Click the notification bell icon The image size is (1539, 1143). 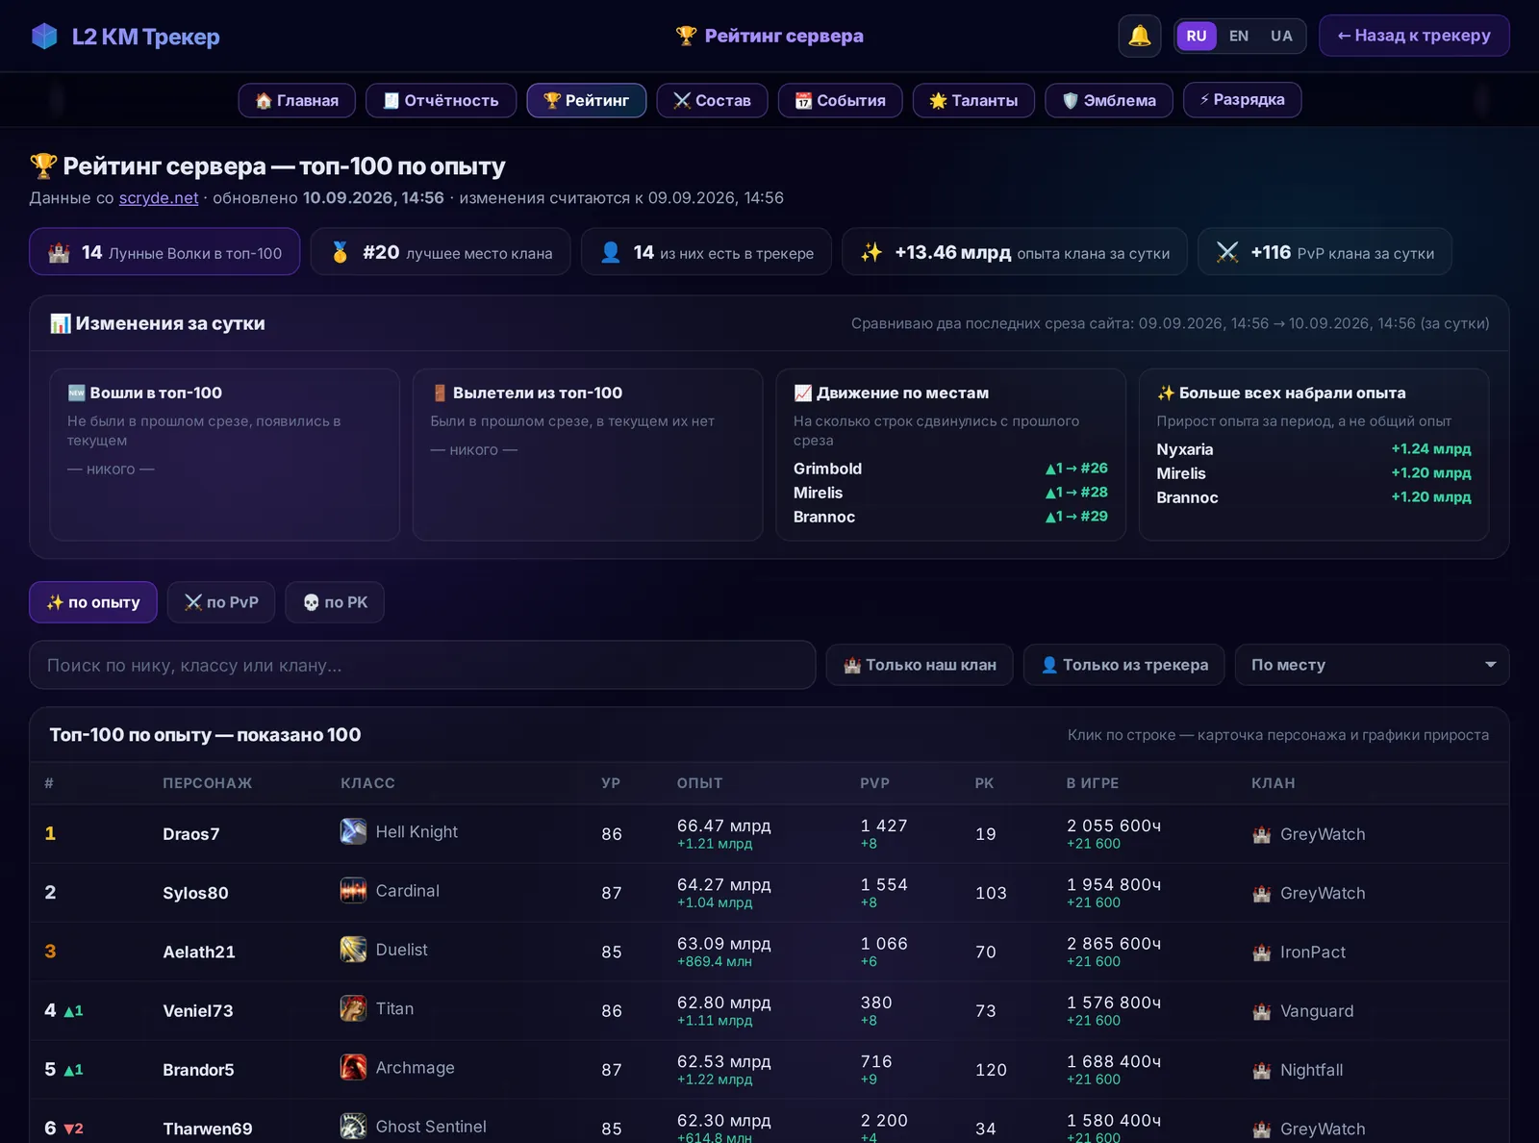click(1139, 36)
